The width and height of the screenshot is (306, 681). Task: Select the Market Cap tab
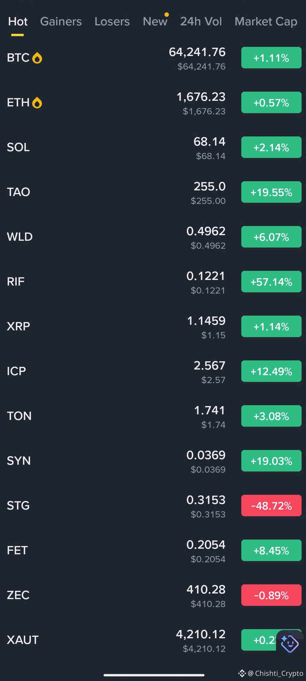click(266, 22)
